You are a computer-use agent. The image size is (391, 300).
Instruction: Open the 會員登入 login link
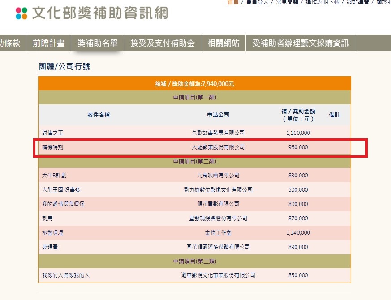(x=256, y=2)
